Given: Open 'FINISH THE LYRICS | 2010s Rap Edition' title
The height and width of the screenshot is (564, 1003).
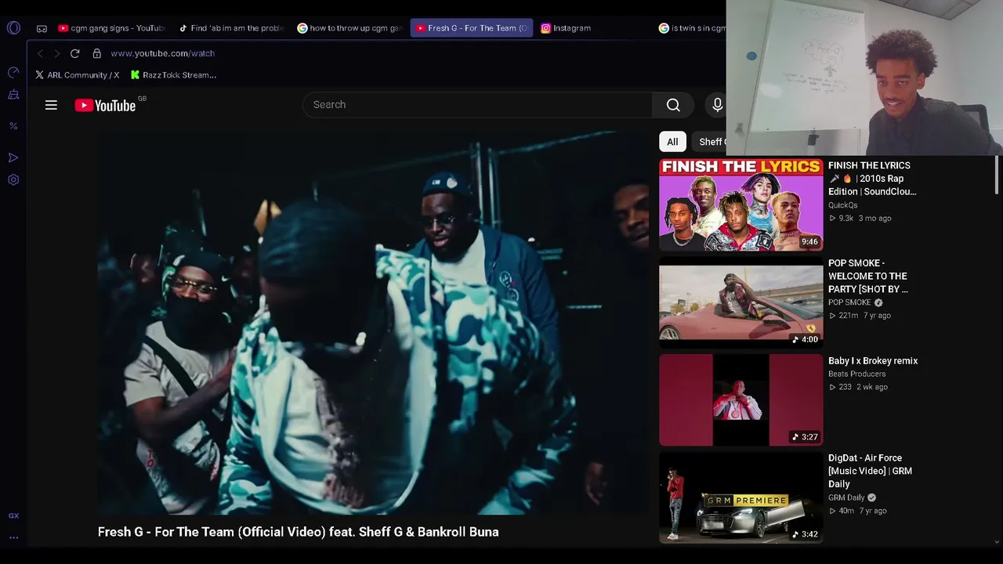Looking at the screenshot, I should (x=872, y=179).
